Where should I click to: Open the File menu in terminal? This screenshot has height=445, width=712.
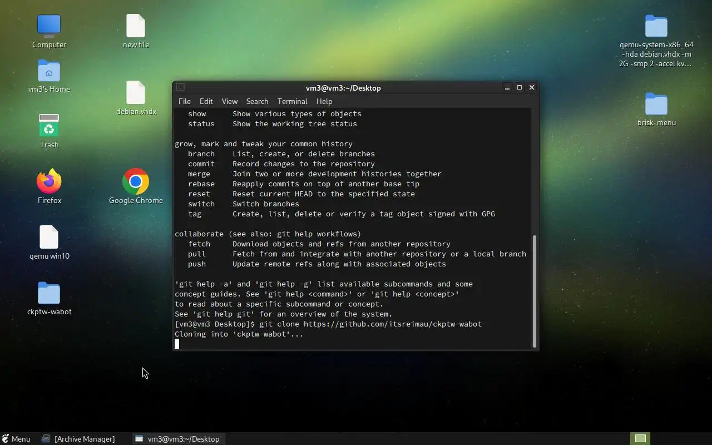[x=184, y=101]
